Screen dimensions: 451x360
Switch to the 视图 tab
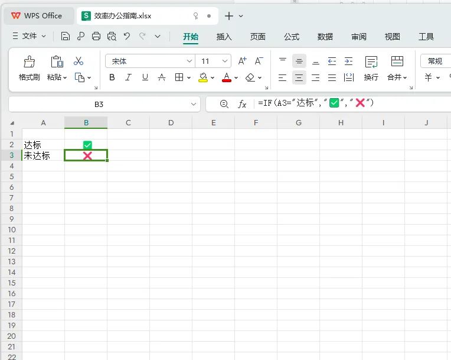click(x=393, y=37)
